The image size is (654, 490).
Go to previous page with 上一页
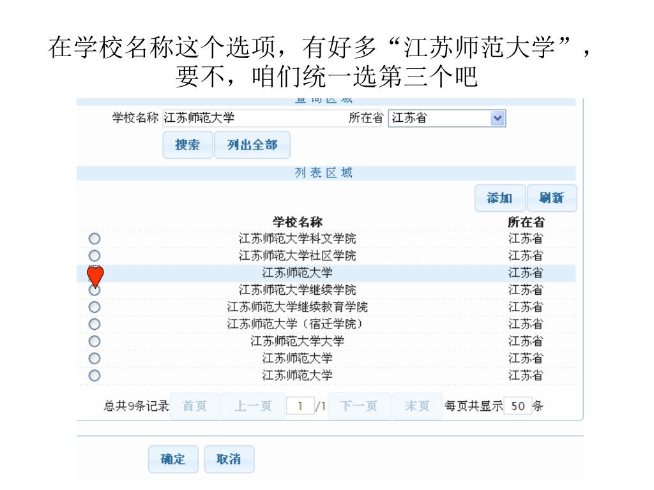(x=253, y=405)
